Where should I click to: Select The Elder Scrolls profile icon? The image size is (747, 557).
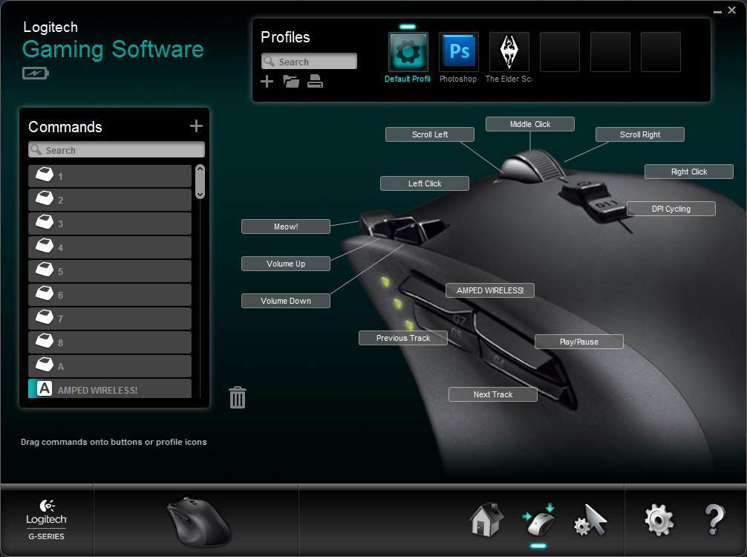[509, 52]
